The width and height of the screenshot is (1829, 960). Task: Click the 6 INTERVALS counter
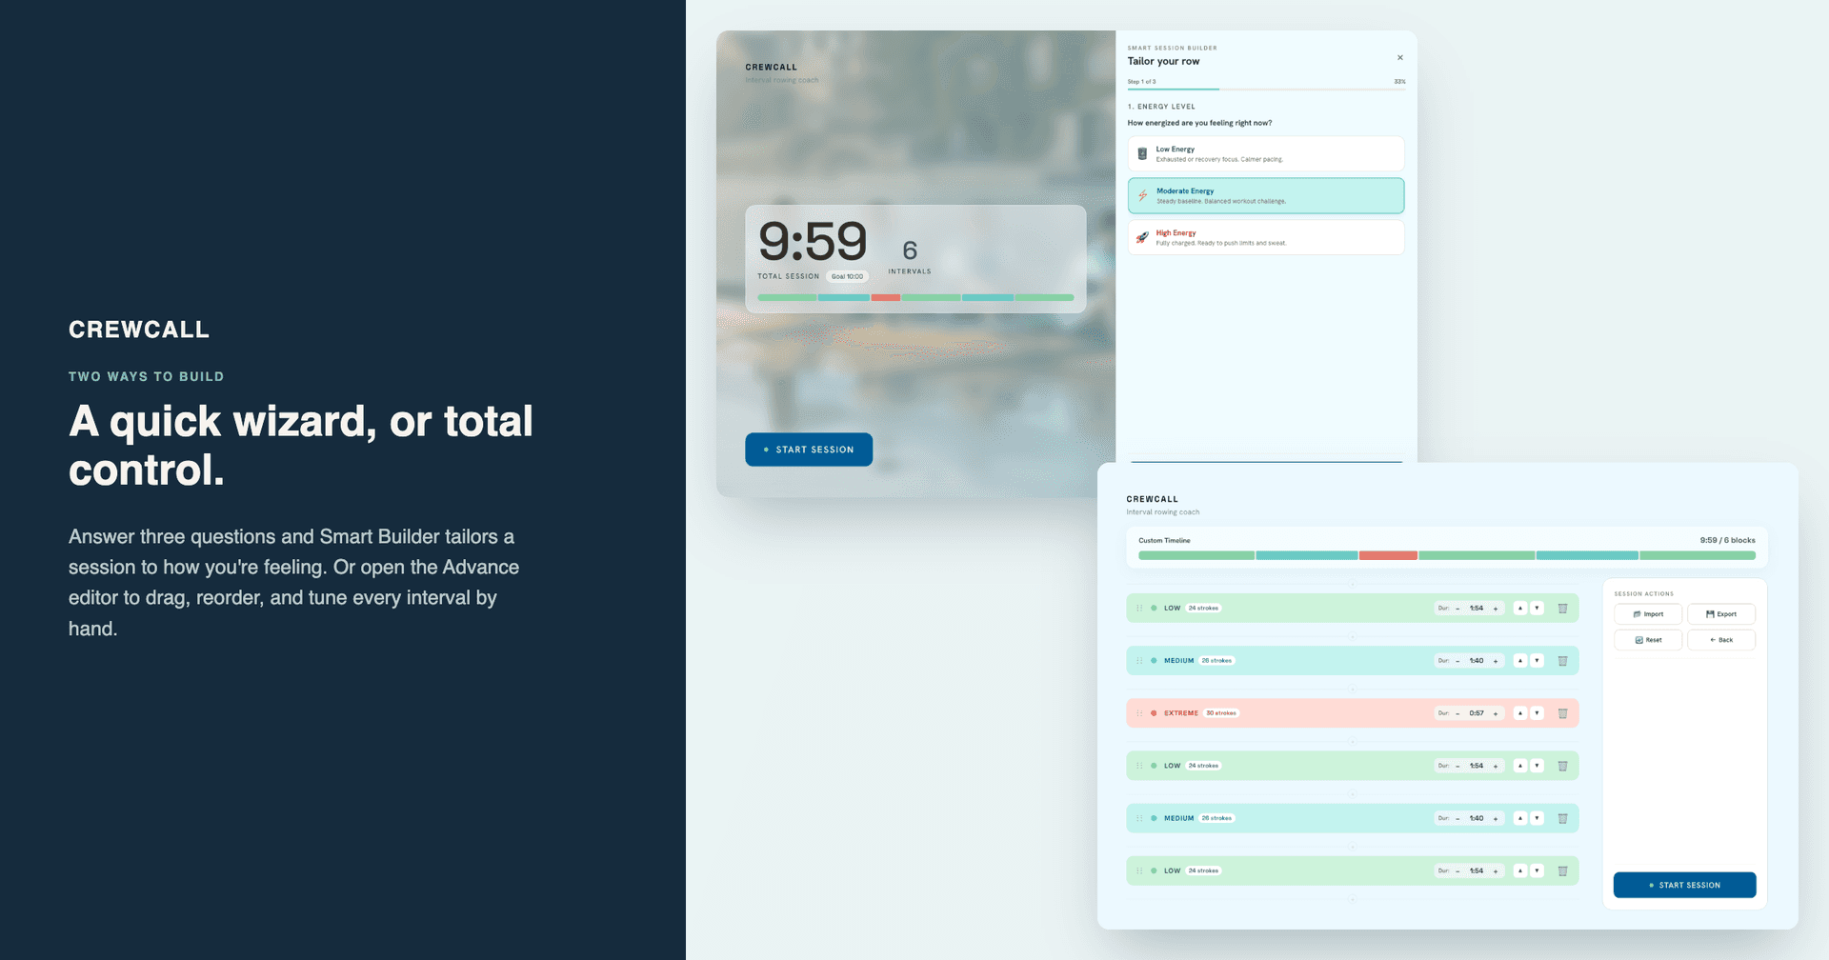[x=910, y=256]
